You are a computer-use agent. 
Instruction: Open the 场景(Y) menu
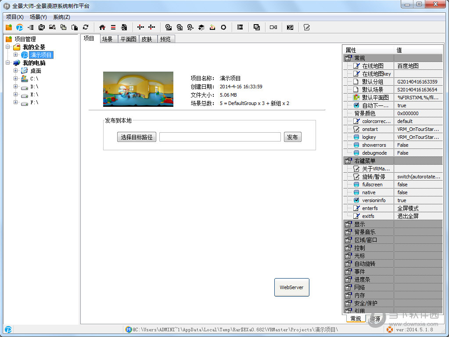point(38,17)
